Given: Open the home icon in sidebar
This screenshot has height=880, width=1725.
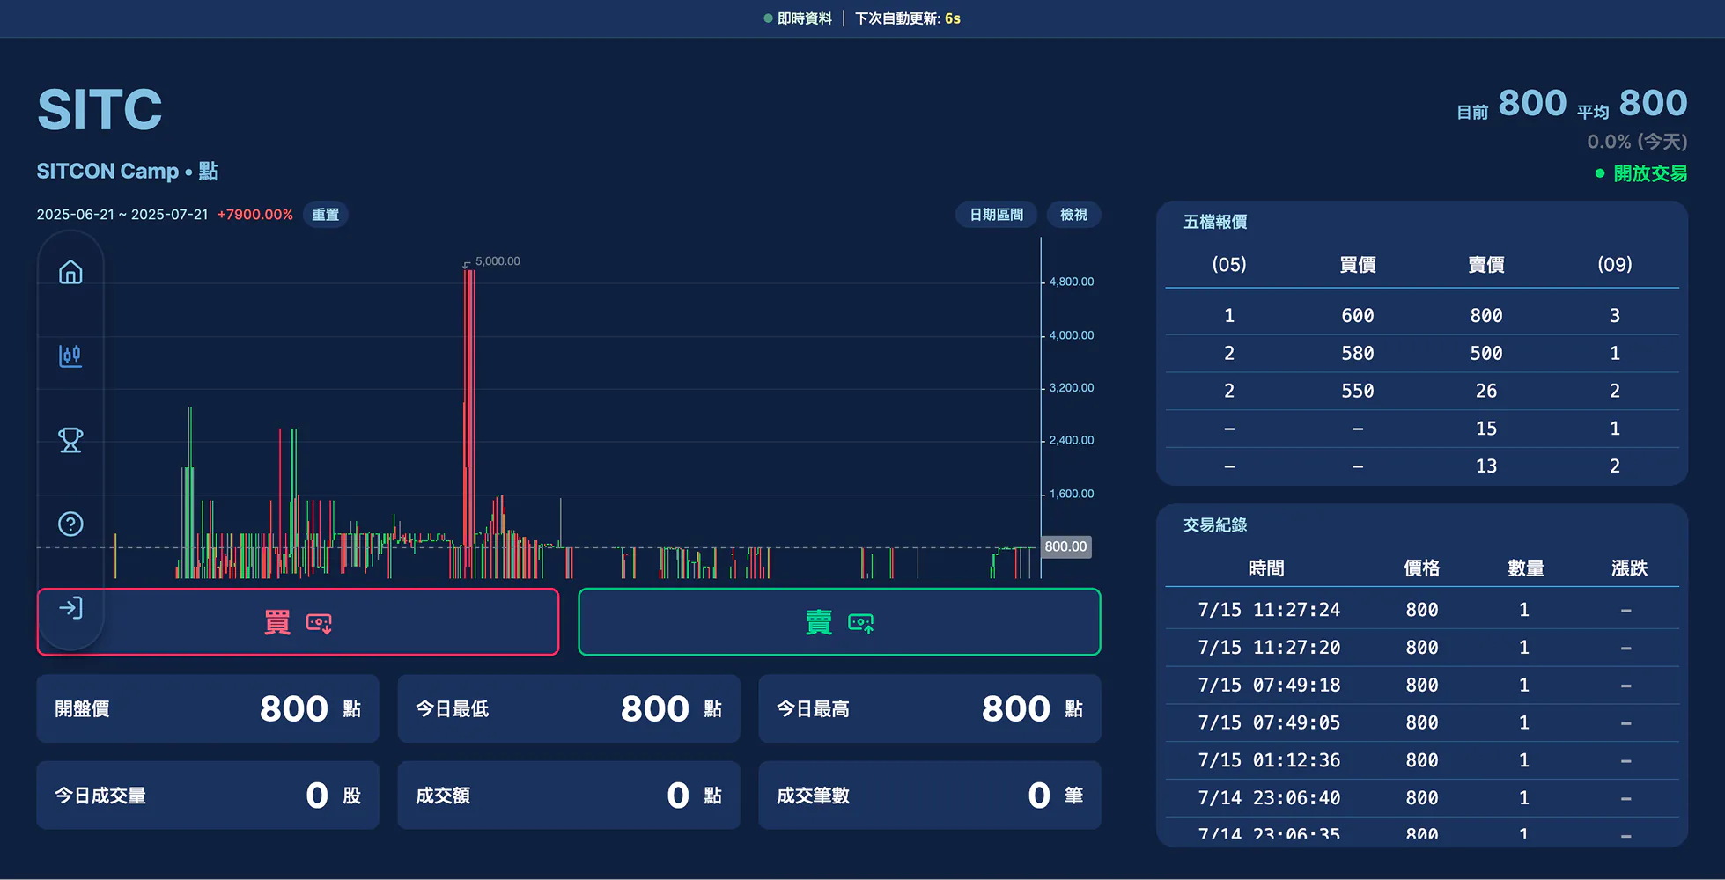Looking at the screenshot, I should click(x=70, y=272).
